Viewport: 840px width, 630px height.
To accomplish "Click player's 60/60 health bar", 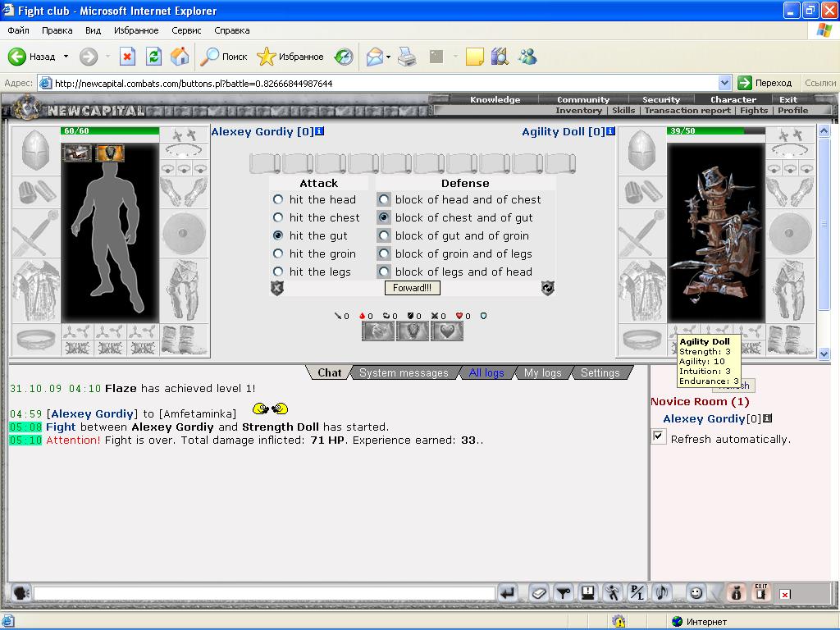I will pyautogui.click(x=110, y=130).
